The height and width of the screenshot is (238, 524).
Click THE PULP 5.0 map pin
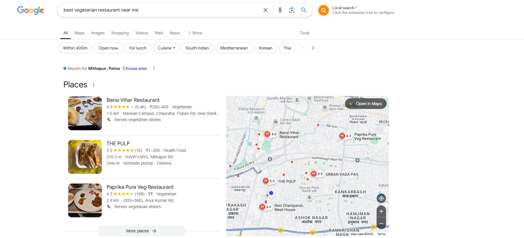click(269, 181)
